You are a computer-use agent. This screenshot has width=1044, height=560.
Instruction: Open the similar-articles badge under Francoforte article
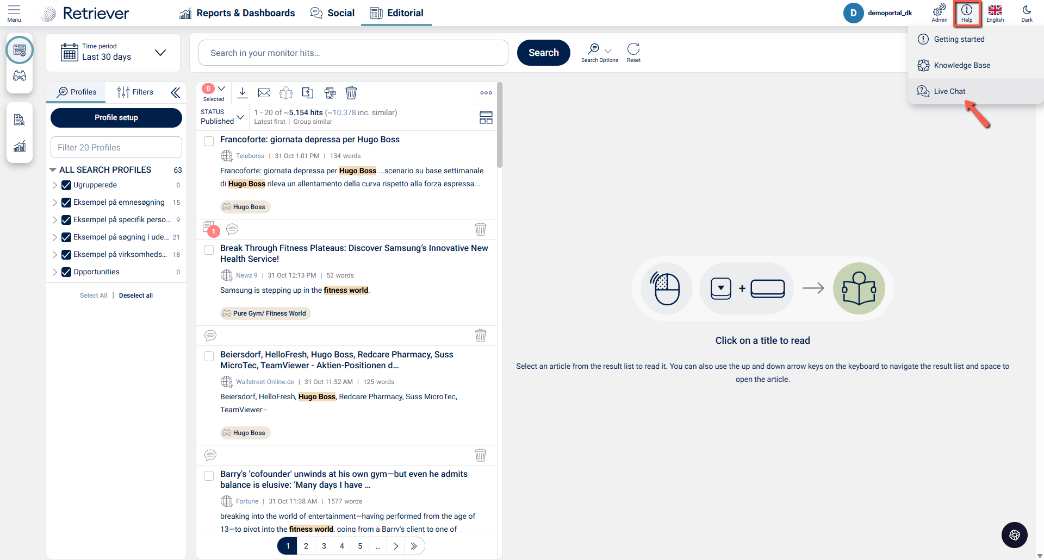[210, 229]
